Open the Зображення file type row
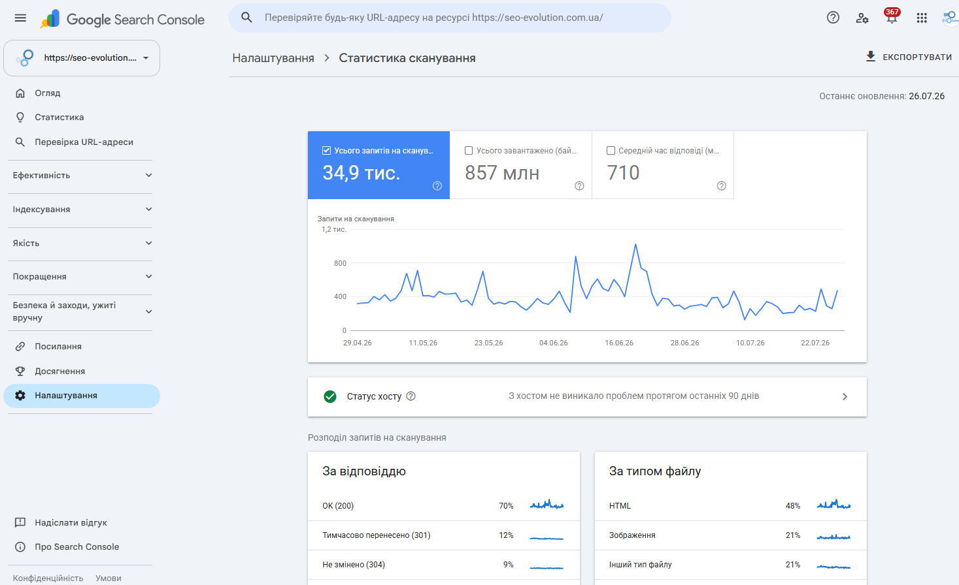 731,535
